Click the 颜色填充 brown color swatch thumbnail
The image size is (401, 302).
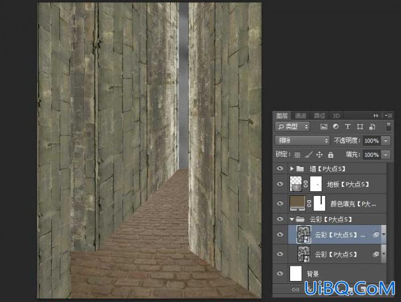(297, 203)
